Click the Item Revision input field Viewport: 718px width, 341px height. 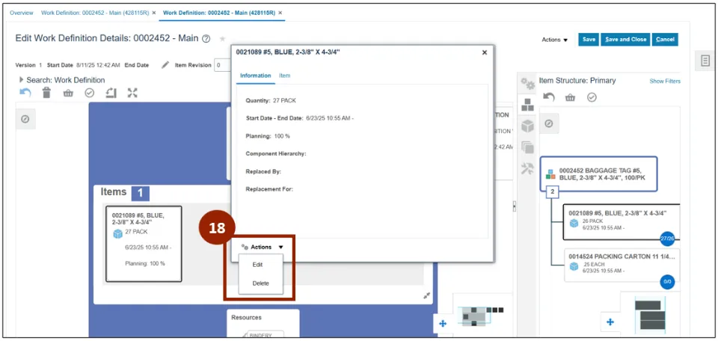(222, 65)
